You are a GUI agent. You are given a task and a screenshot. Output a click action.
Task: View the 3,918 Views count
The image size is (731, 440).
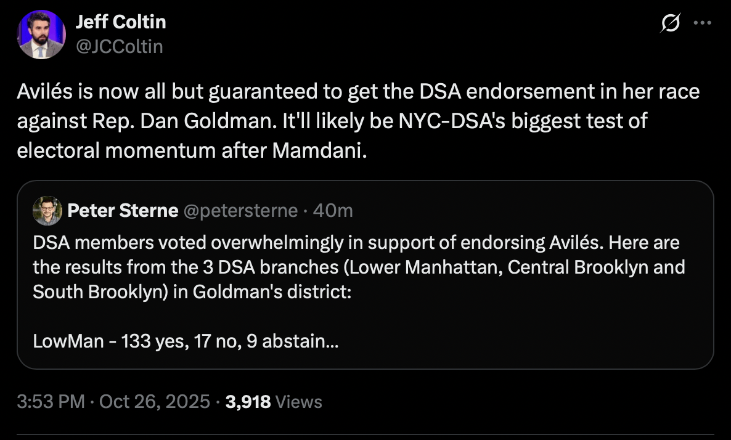(274, 402)
